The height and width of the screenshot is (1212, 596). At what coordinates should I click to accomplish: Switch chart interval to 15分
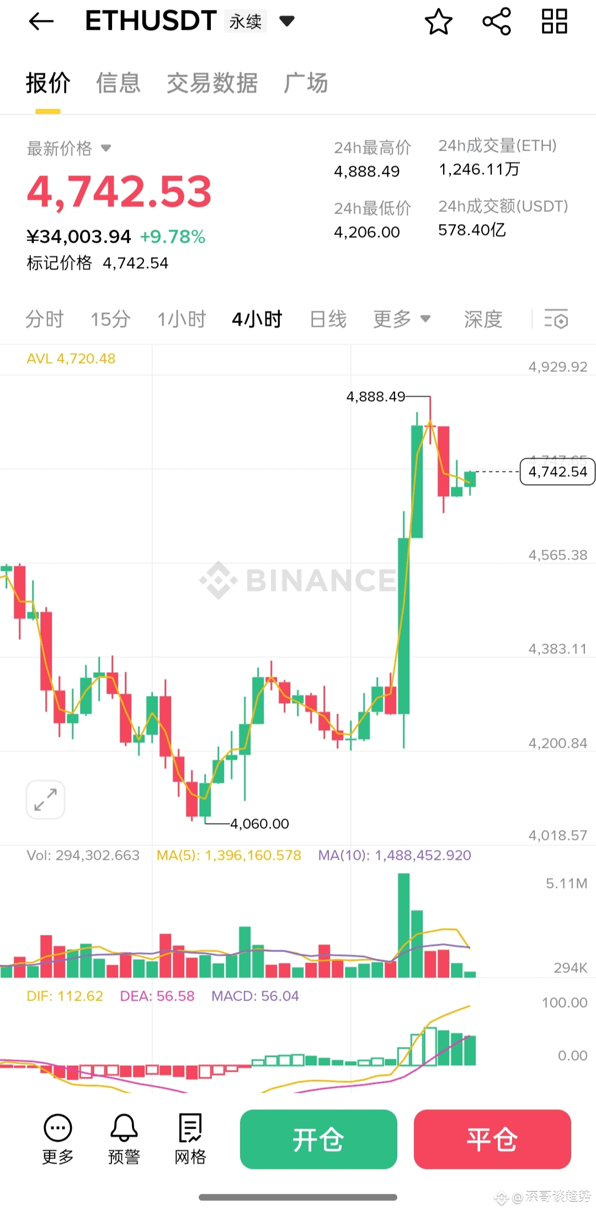click(x=110, y=319)
